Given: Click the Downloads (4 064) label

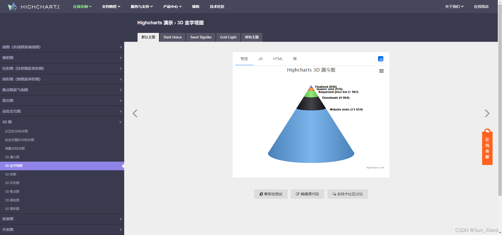Looking at the screenshot, I should click(x=336, y=98).
